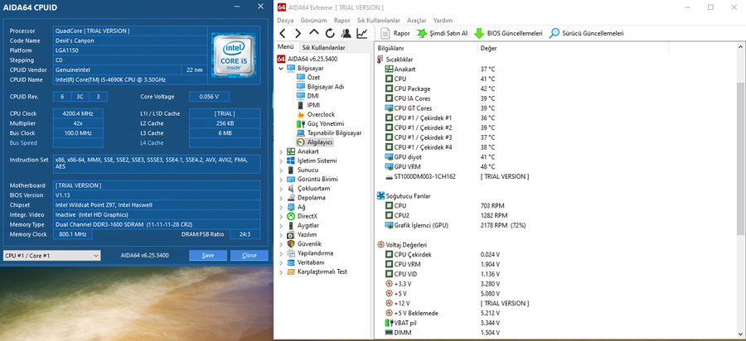This screenshot has width=746, height=341.
Task: Click the BilgiAlanı column header
Action: (x=426, y=48)
